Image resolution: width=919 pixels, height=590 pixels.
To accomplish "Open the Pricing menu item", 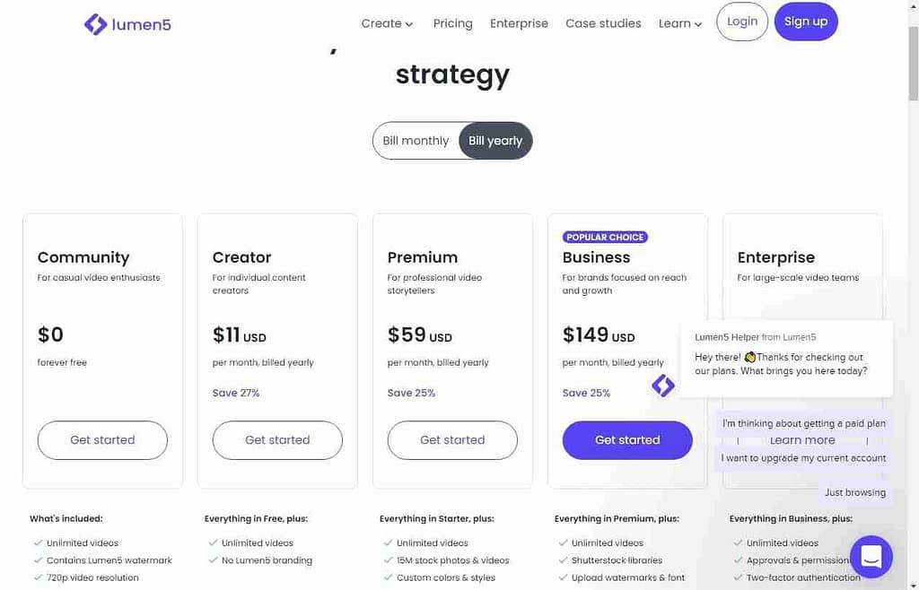I will [x=452, y=23].
